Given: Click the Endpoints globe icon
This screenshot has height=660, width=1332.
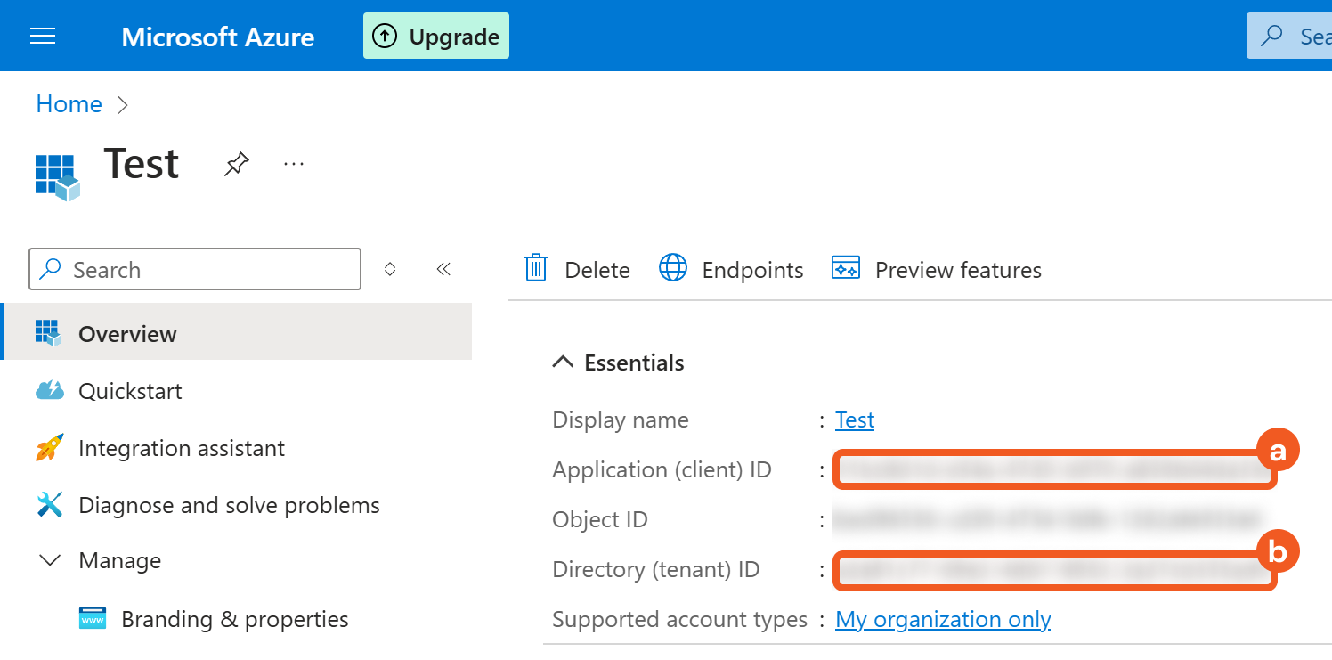Looking at the screenshot, I should click(673, 268).
